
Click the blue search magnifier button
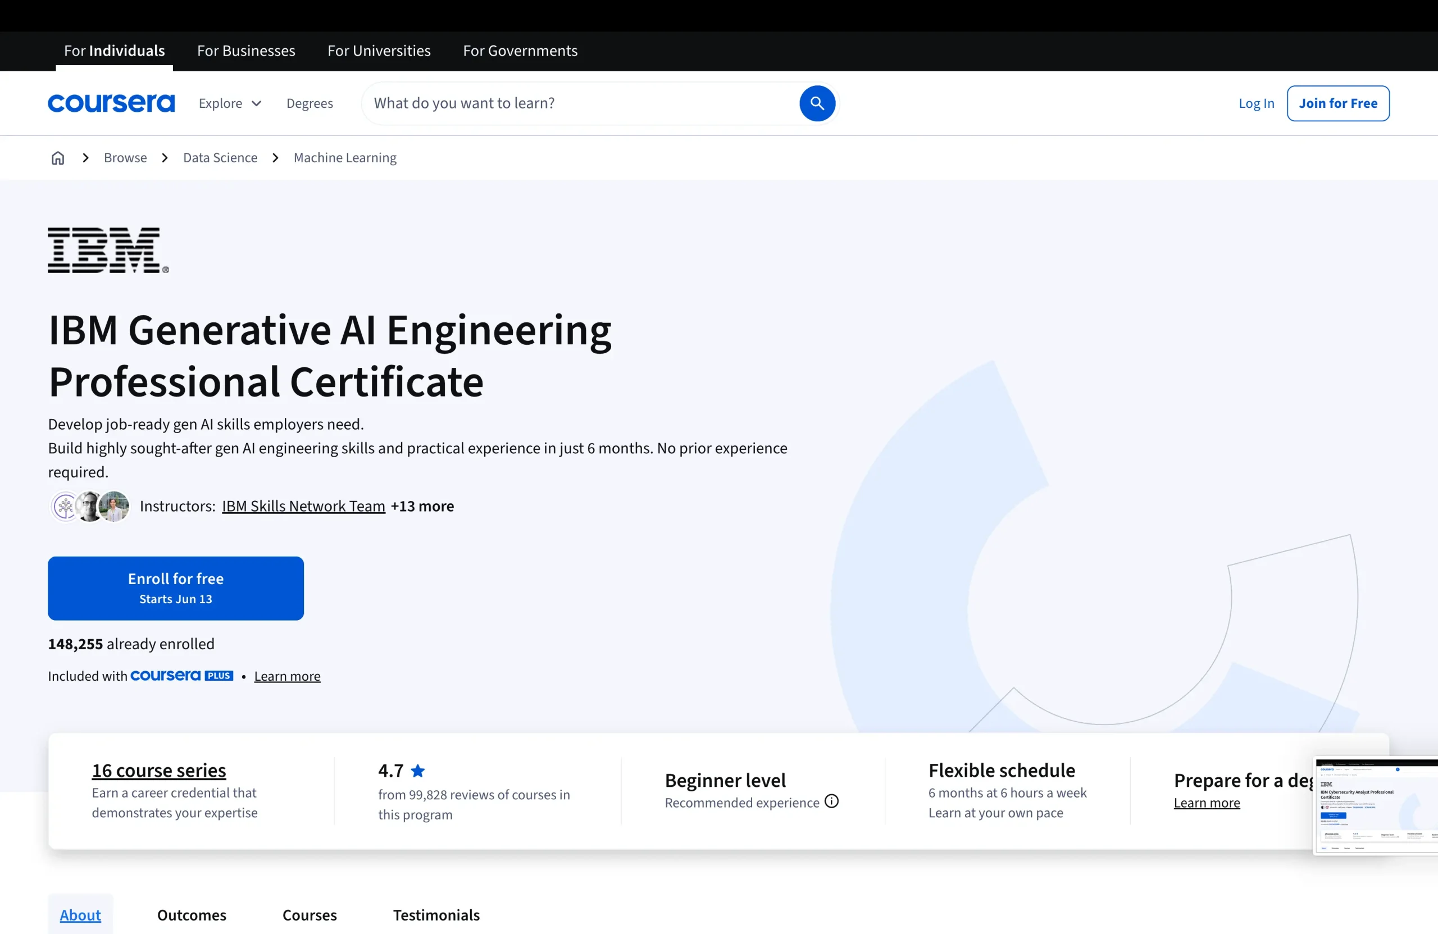817,103
